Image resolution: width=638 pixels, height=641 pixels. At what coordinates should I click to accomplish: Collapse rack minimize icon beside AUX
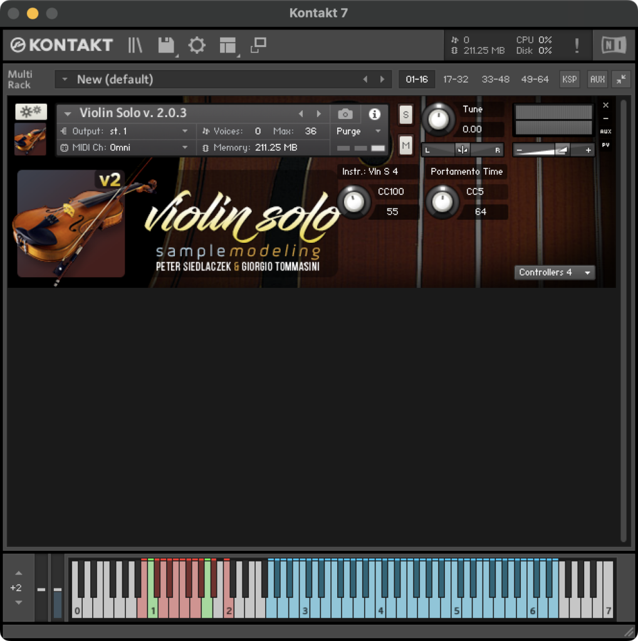pyautogui.click(x=621, y=79)
